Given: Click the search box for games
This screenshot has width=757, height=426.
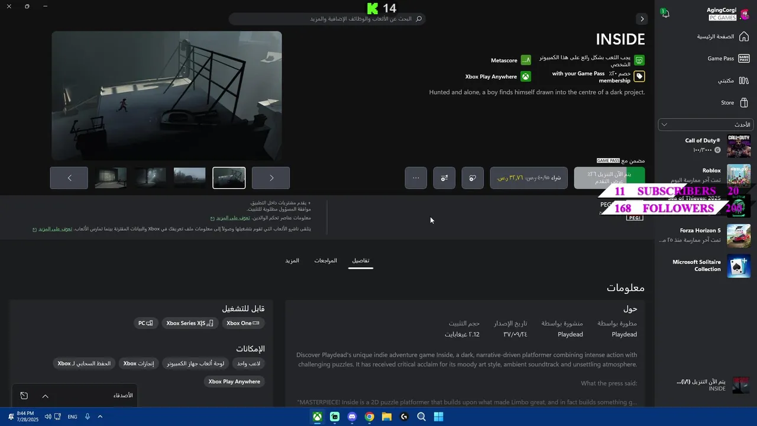Looking at the screenshot, I should tap(327, 19).
